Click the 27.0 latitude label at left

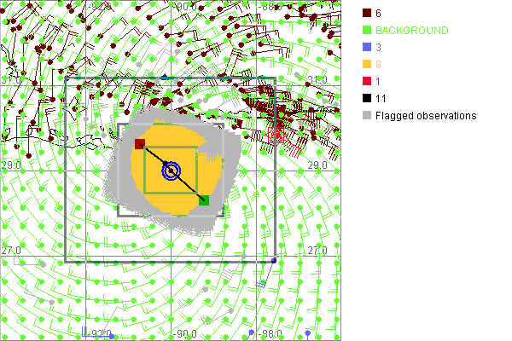tap(11, 251)
